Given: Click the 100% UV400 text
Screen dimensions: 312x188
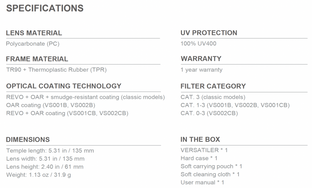Looking at the screenshot, I should [198, 44].
